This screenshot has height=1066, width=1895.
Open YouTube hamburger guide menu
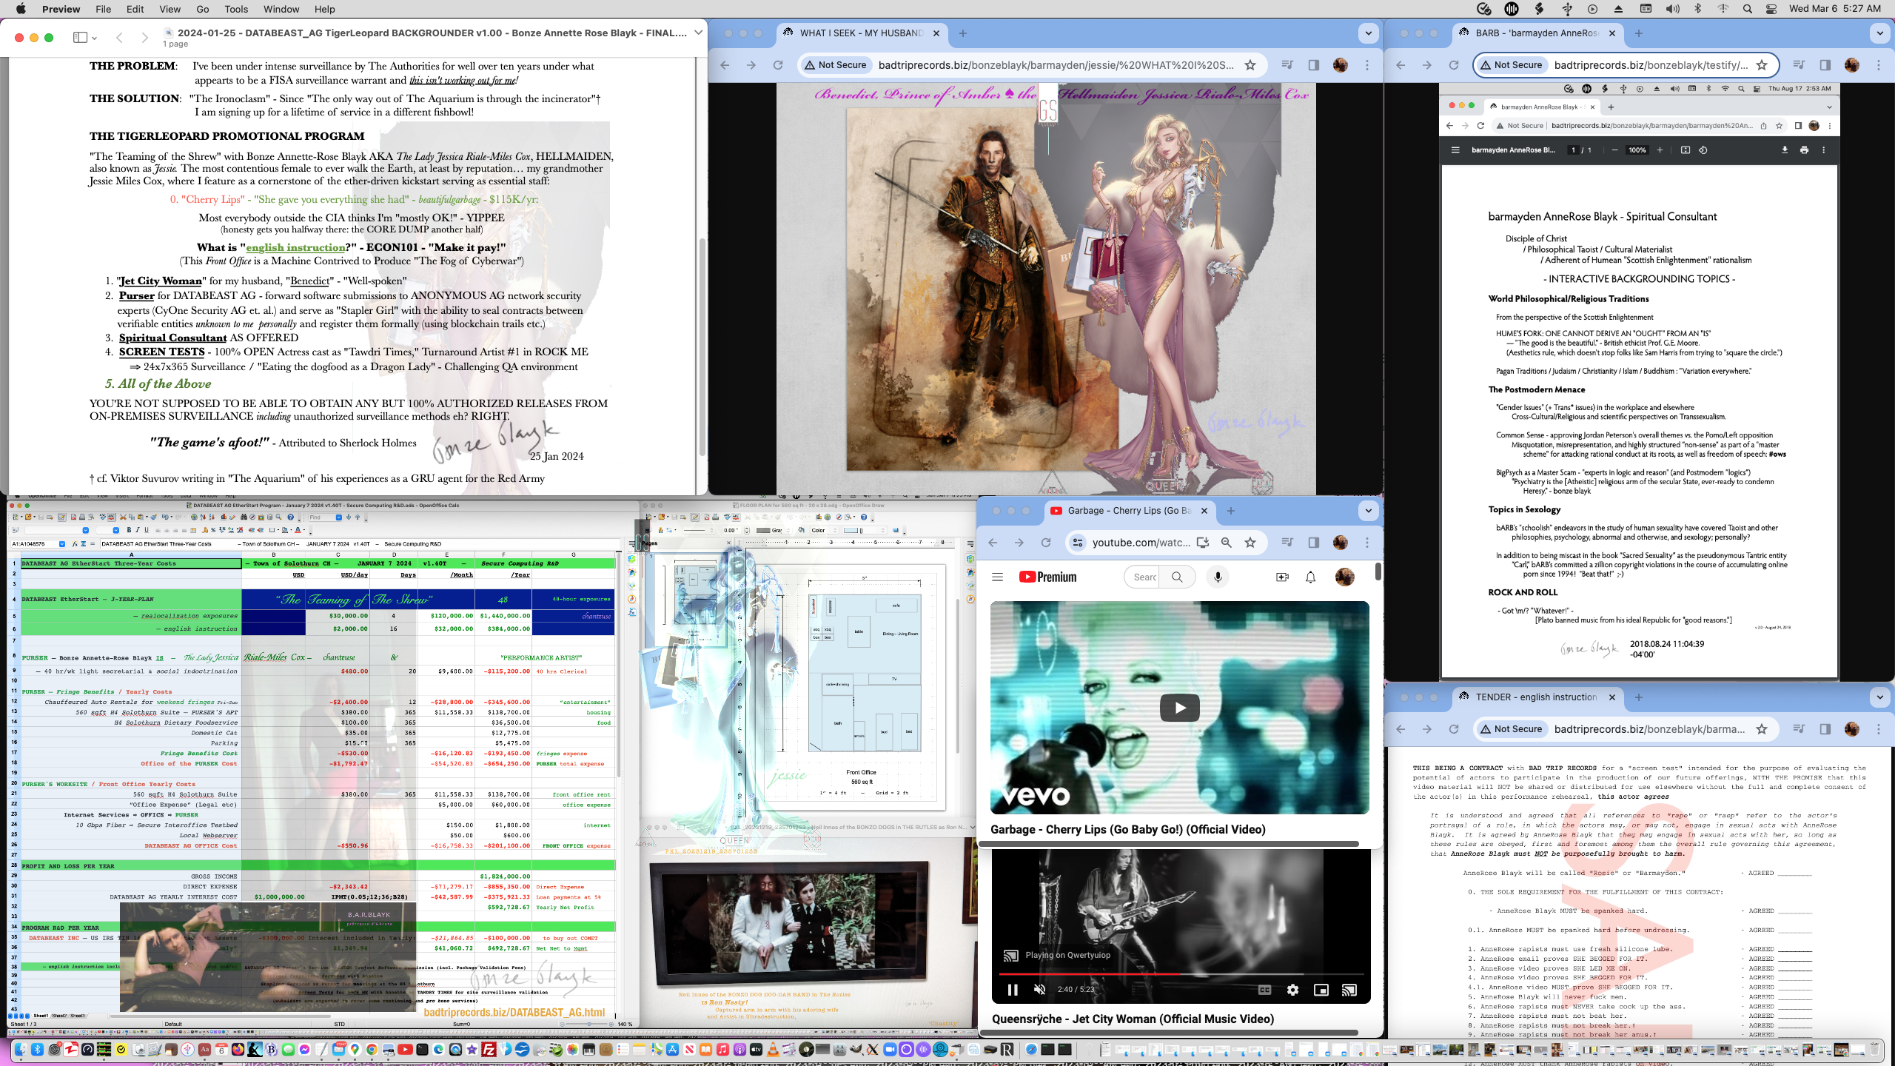[x=997, y=577]
